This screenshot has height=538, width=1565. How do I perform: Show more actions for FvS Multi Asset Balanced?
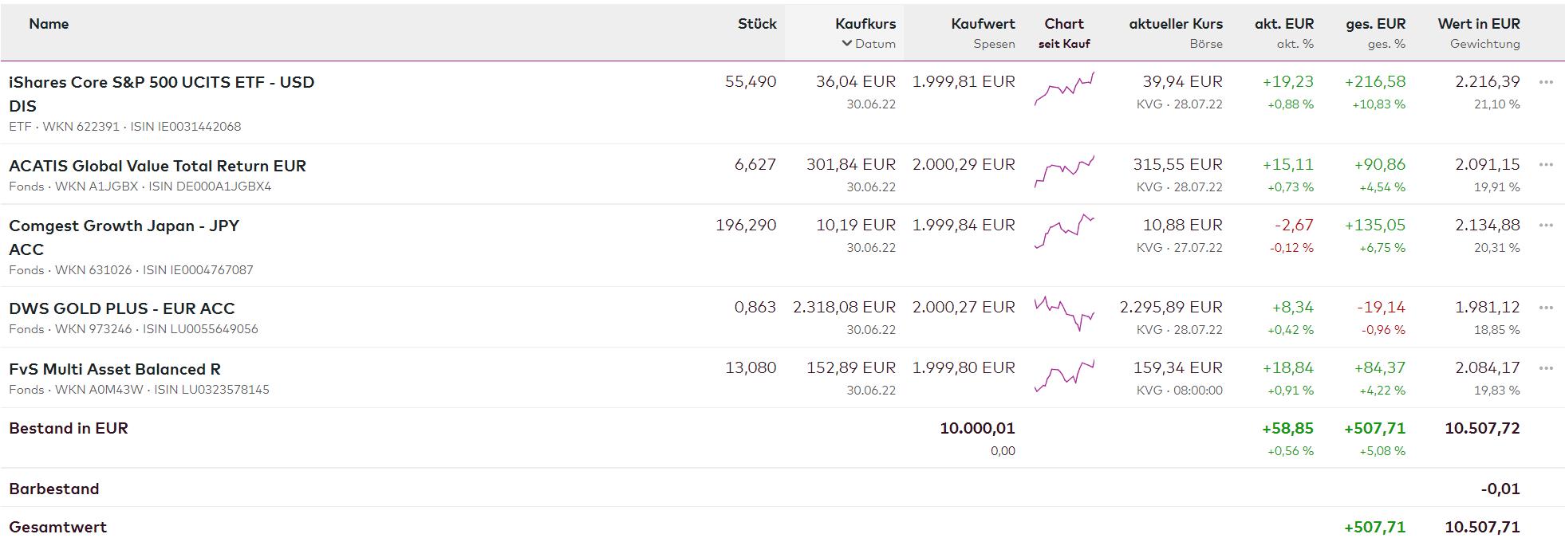[1546, 368]
